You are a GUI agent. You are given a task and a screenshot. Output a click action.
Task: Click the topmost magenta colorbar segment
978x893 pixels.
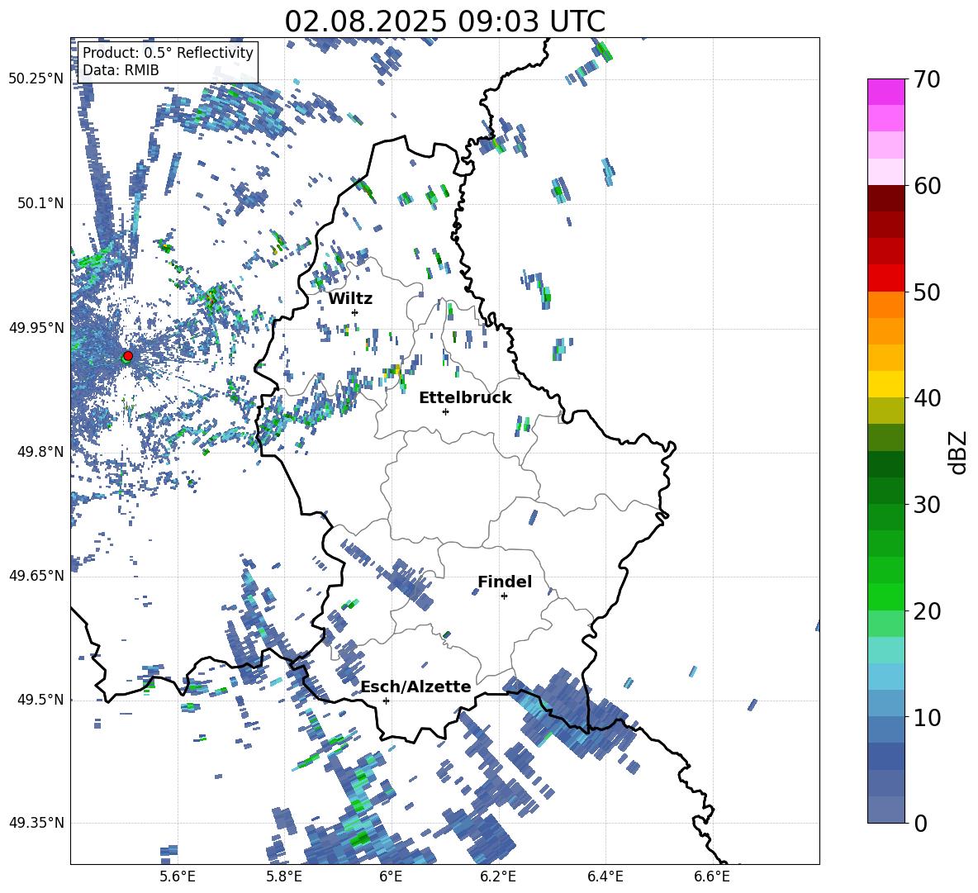coord(885,92)
